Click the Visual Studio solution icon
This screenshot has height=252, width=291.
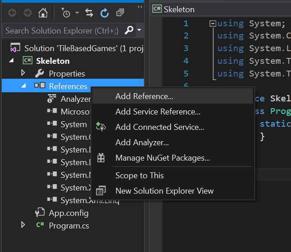(15, 48)
